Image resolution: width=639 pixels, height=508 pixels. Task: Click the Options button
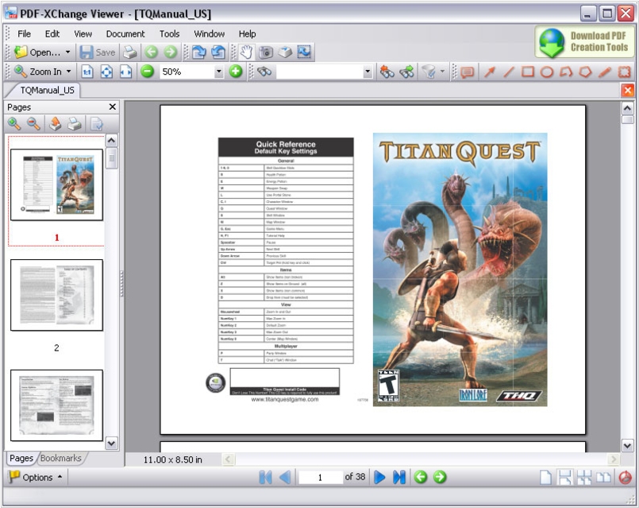tap(37, 477)
